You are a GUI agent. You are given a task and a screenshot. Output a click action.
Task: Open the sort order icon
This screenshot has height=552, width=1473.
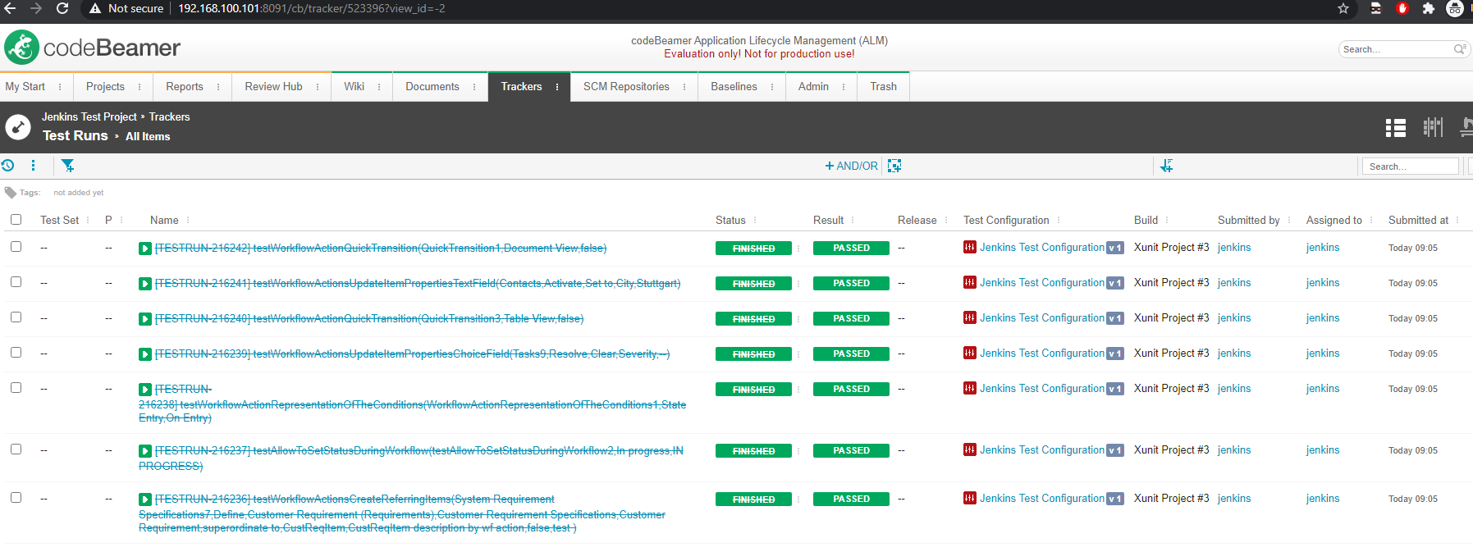(1166, 166)
